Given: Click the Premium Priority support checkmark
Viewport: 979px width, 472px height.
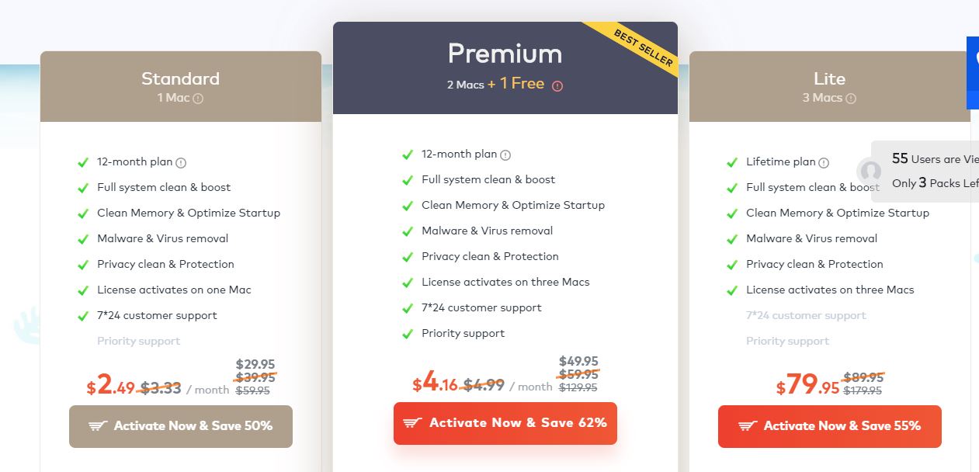Looking at the screenshot, I should pyautogui.click(x=408, y=334).
